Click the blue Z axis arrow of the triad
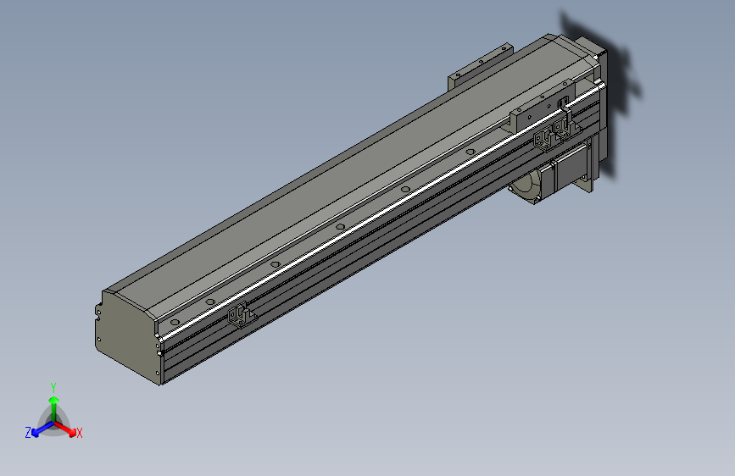Viewport: 735px width, 476px height. [42, 429]
